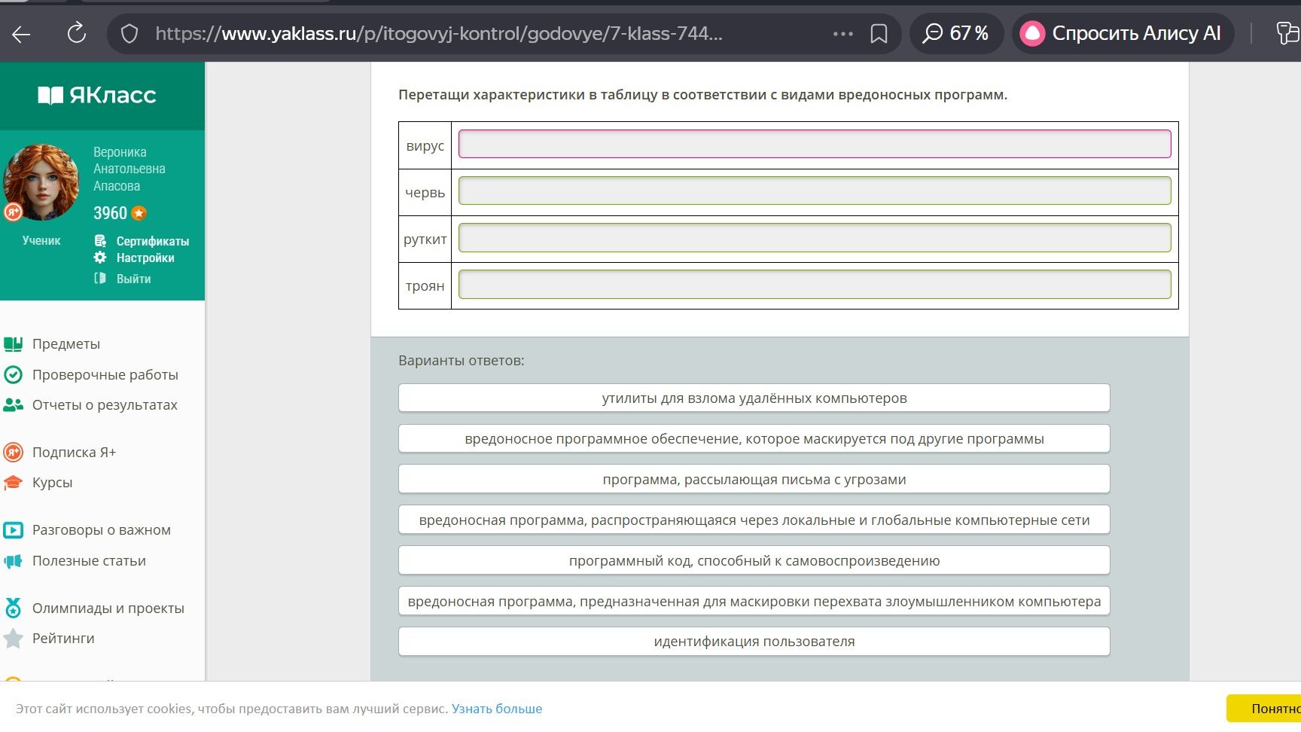Reload the page with refresh icon

click(76, 33)
